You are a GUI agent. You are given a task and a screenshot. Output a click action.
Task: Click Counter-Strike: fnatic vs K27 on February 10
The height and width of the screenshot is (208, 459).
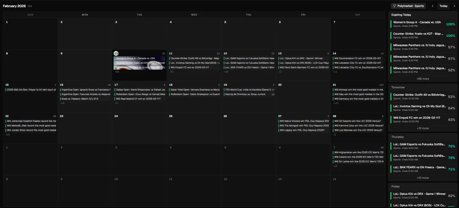pyautogui.click(x=140, y=63)
